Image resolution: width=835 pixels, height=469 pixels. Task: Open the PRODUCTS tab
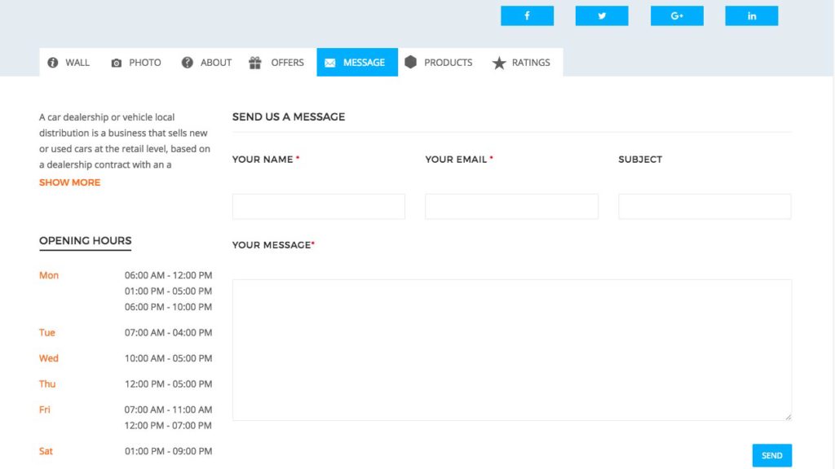pyautogui.click(x=439, y=62)
